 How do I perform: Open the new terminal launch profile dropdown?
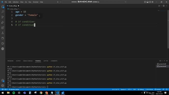point(162,61)
